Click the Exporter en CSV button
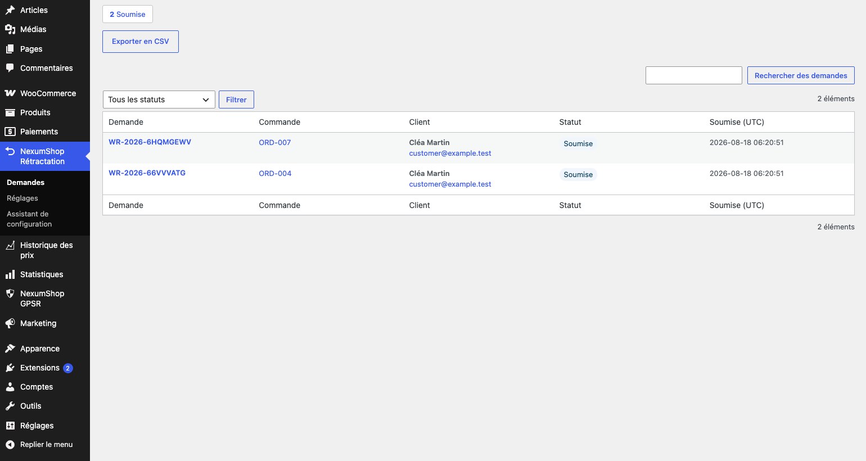 141,42
